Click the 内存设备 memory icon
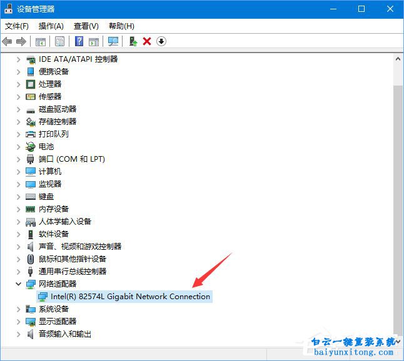Image resolution: width=404 pixels, height=361 pixels. pos(31,209)
